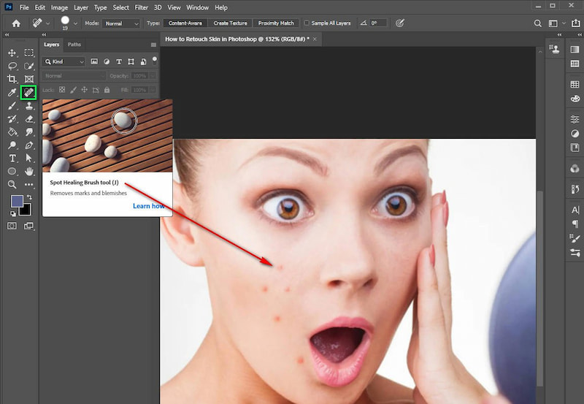Click the Search magnifier in options bar
The width and height of the screenshot is (584, 404).
point(537,23)
